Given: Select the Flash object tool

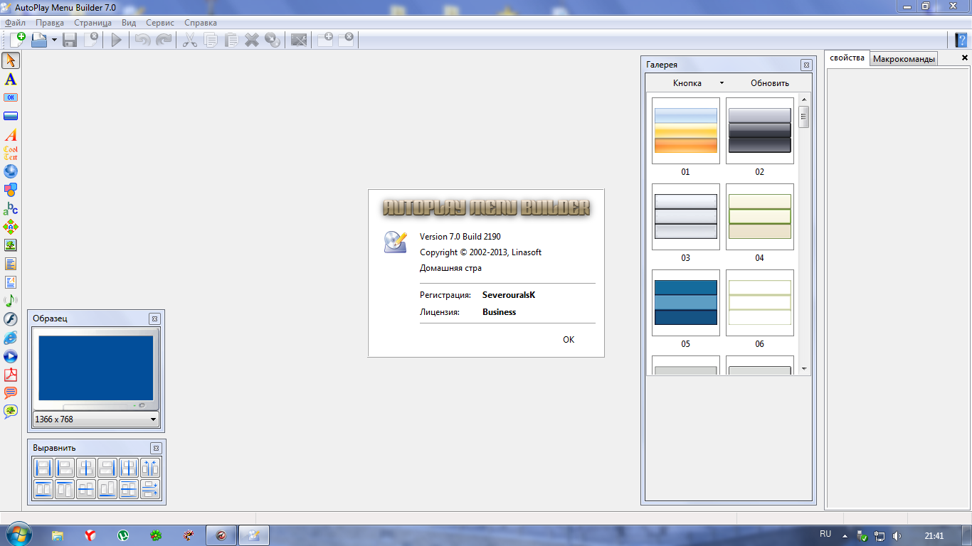Looking at the screenshot, I should click(x=11, y=319).
